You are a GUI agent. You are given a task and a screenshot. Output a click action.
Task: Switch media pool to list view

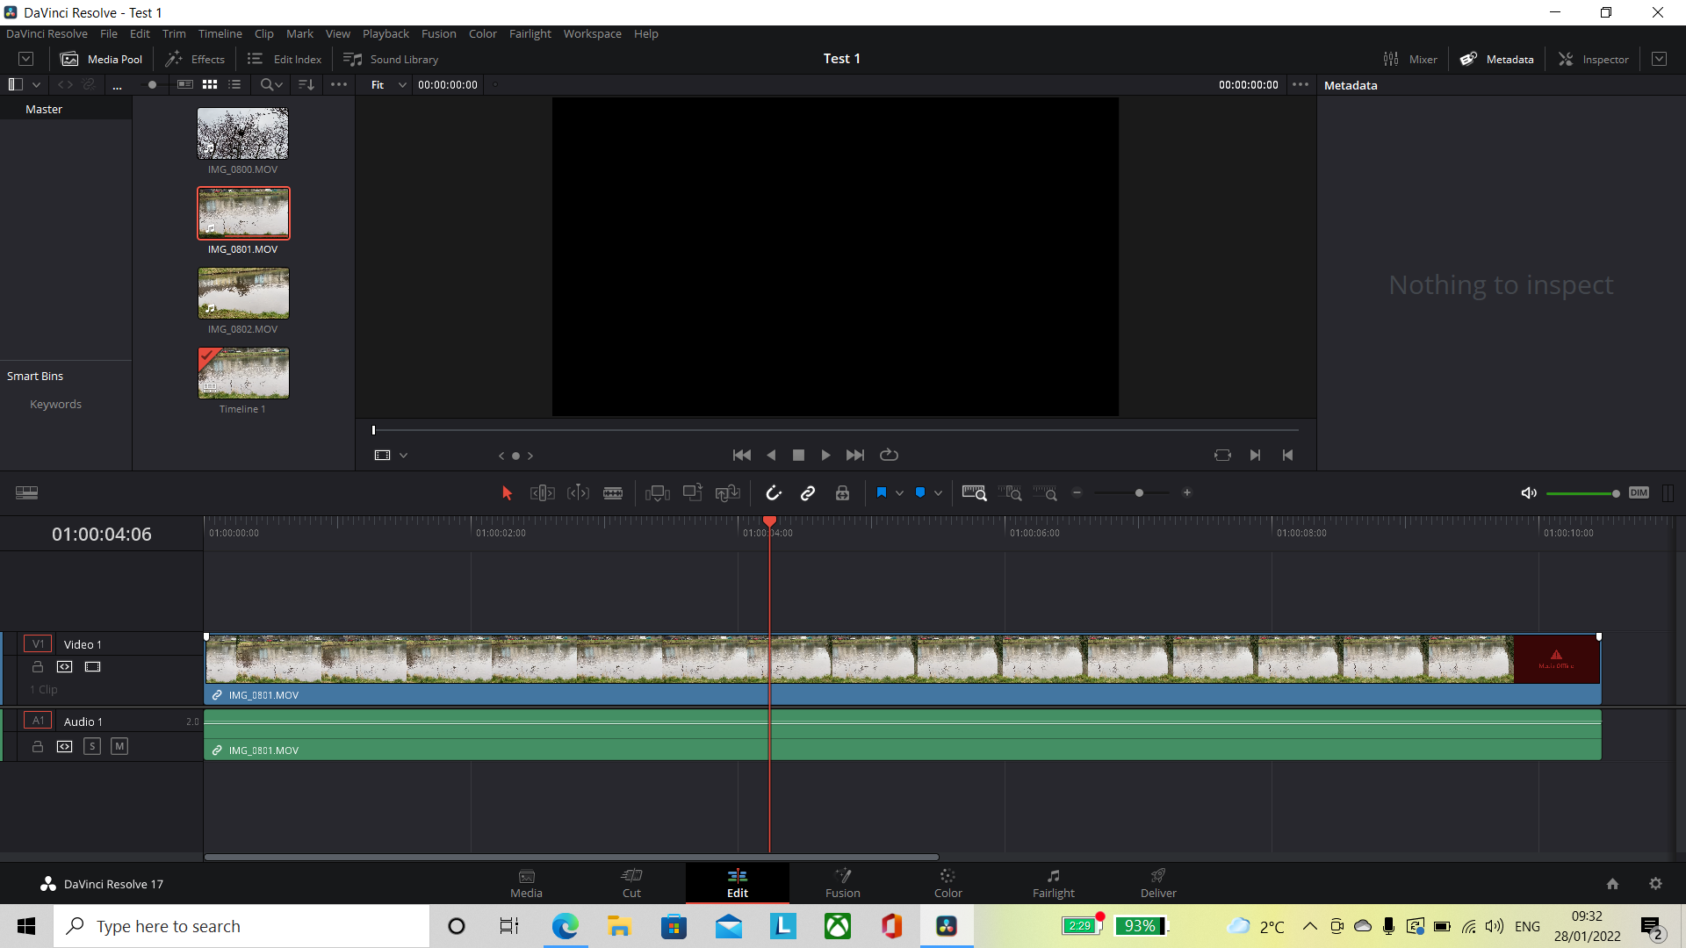234,85
